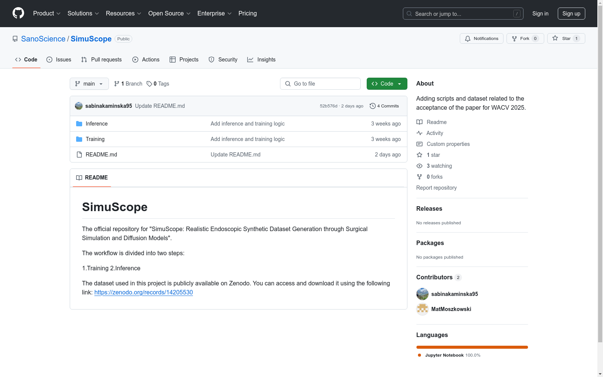Open the SanoScience organization link
603x377 pixels.
point(43,39)
